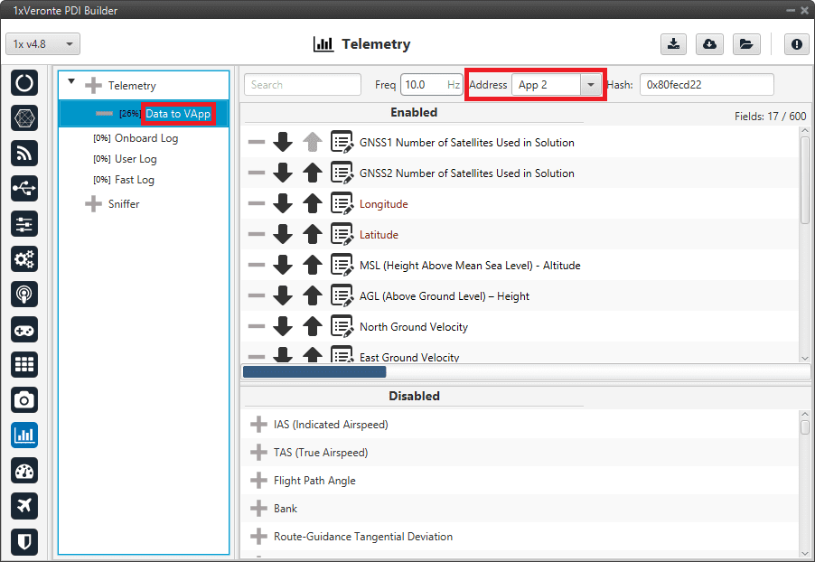Open the 1x v4.8 version dropdown
Viewport: 815px width, 562px height.
pos(43,44)
